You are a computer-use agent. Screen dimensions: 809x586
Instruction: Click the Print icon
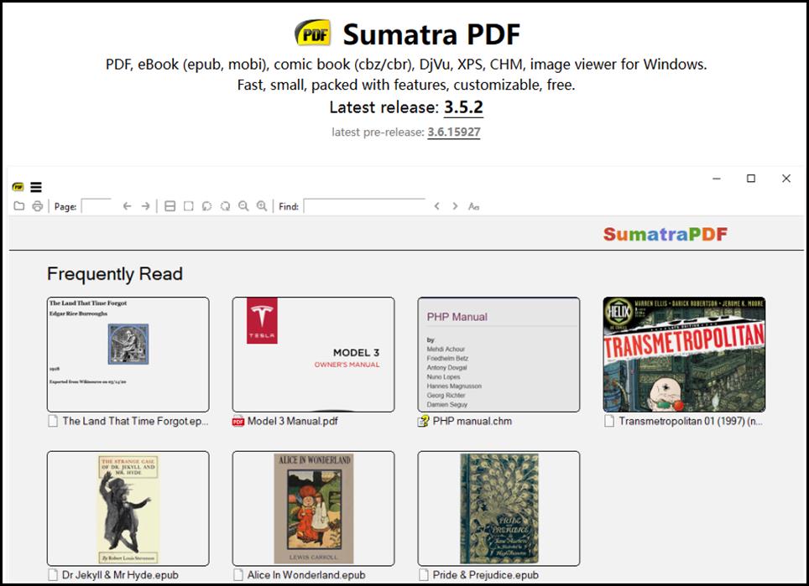click(37, 206)
